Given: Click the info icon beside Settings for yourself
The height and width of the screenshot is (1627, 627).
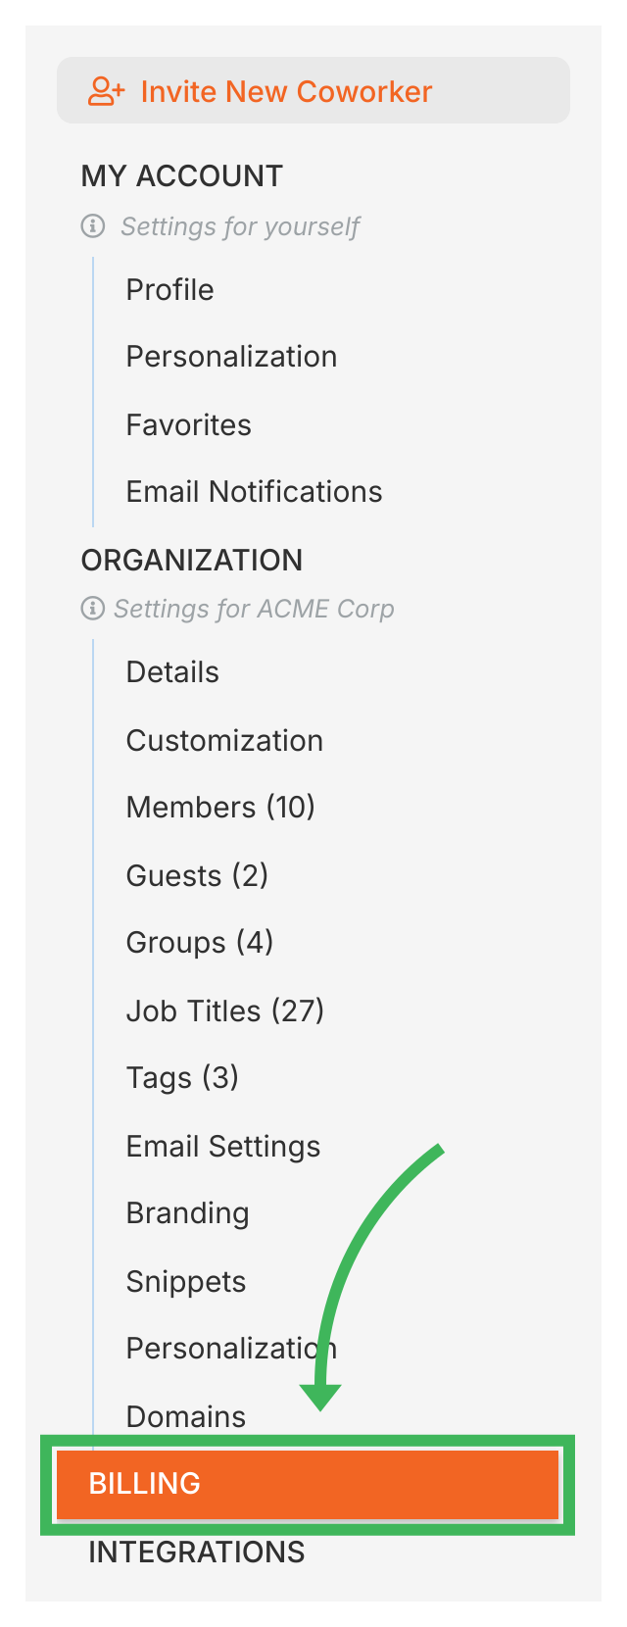Looking at the screenshot, I should [93, 226].
